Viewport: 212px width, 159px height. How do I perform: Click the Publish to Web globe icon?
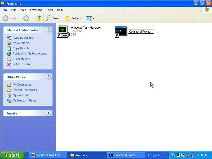[9, 54]
